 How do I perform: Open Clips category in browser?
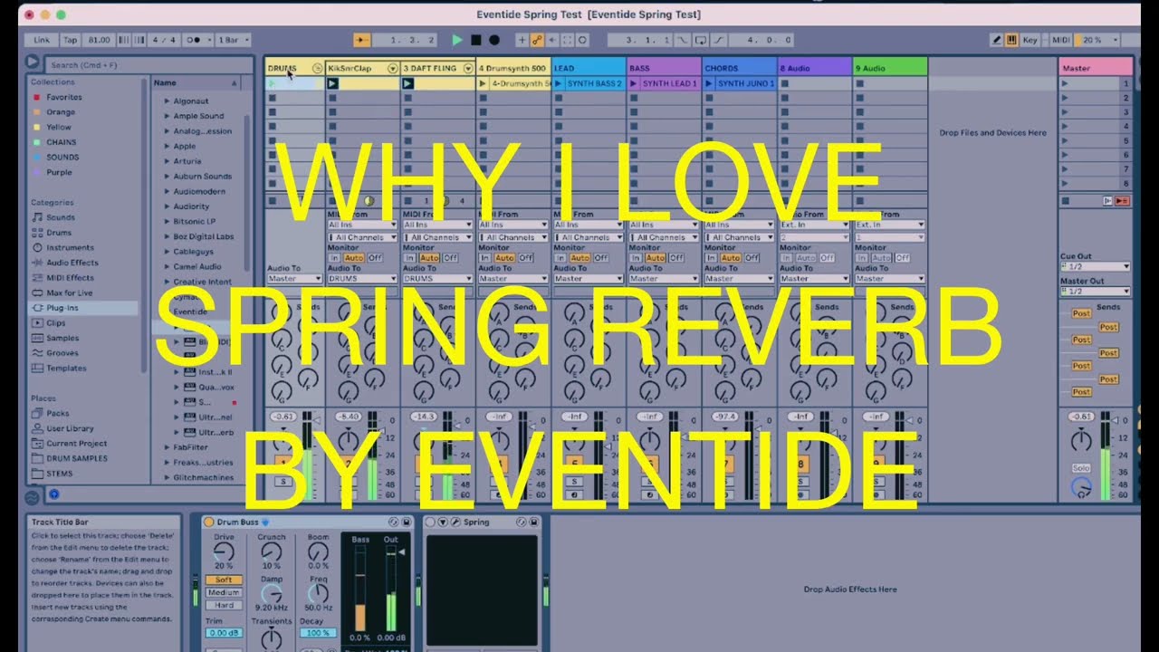[56, 323]
